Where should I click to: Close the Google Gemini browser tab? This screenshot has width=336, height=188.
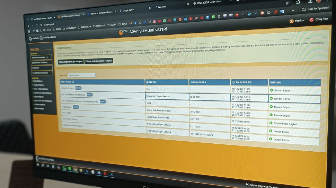click(150, 8)
